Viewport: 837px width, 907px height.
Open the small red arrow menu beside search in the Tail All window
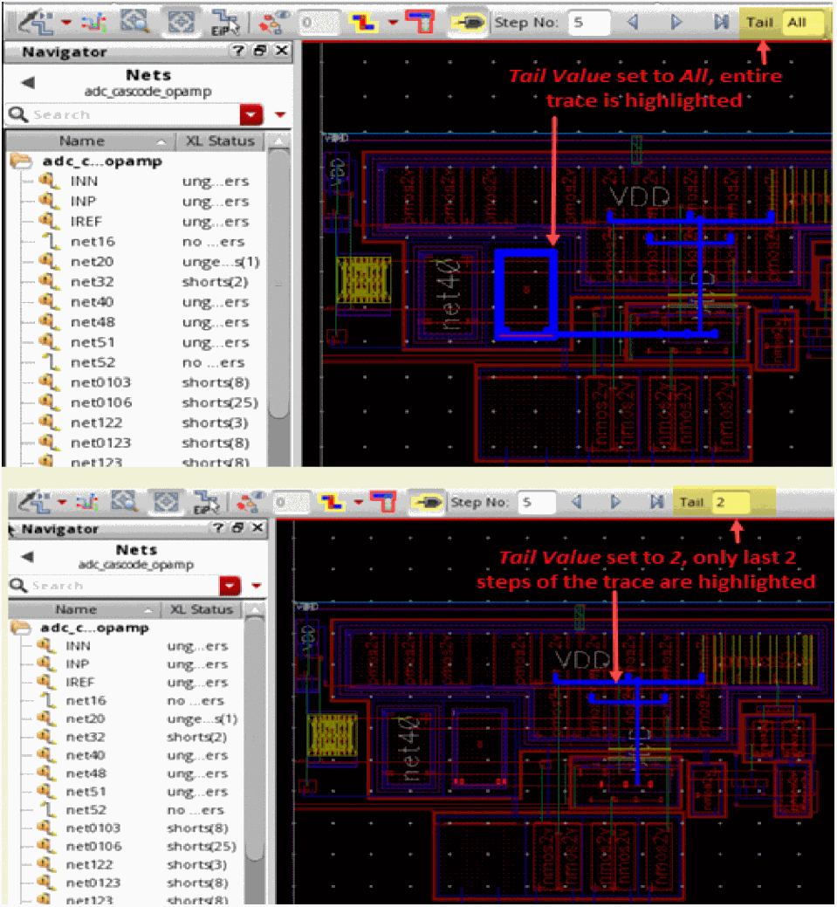[x=280, y=114]
